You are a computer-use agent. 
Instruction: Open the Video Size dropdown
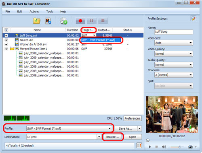[174, 43]
